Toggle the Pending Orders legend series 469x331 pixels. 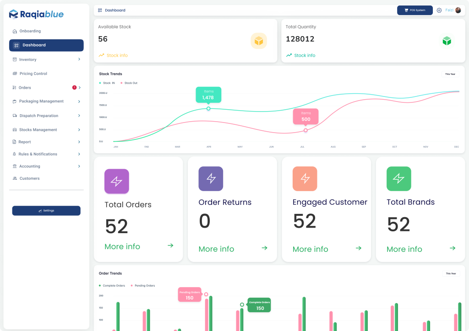pyautogui.click(x=143, y=286)
